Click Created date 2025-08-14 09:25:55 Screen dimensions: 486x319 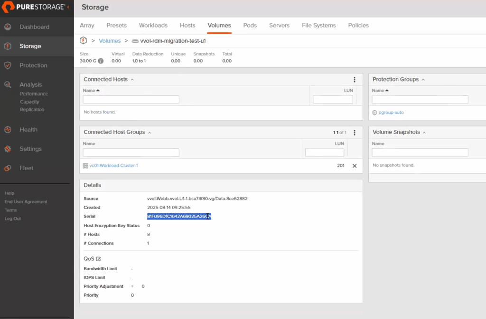pos(168,208)
